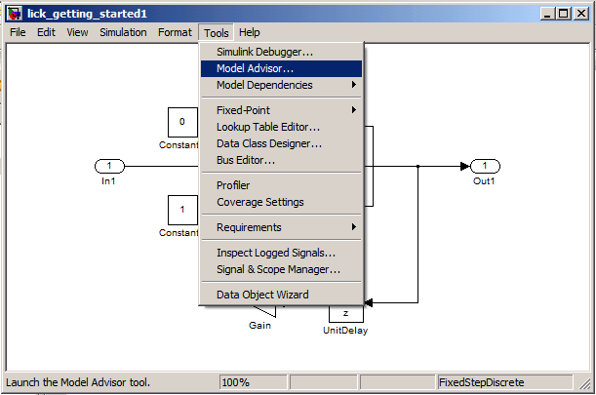Click the Simulink model icon in title bar
This screenshot has width=596, height=395.
click(15, 14)
